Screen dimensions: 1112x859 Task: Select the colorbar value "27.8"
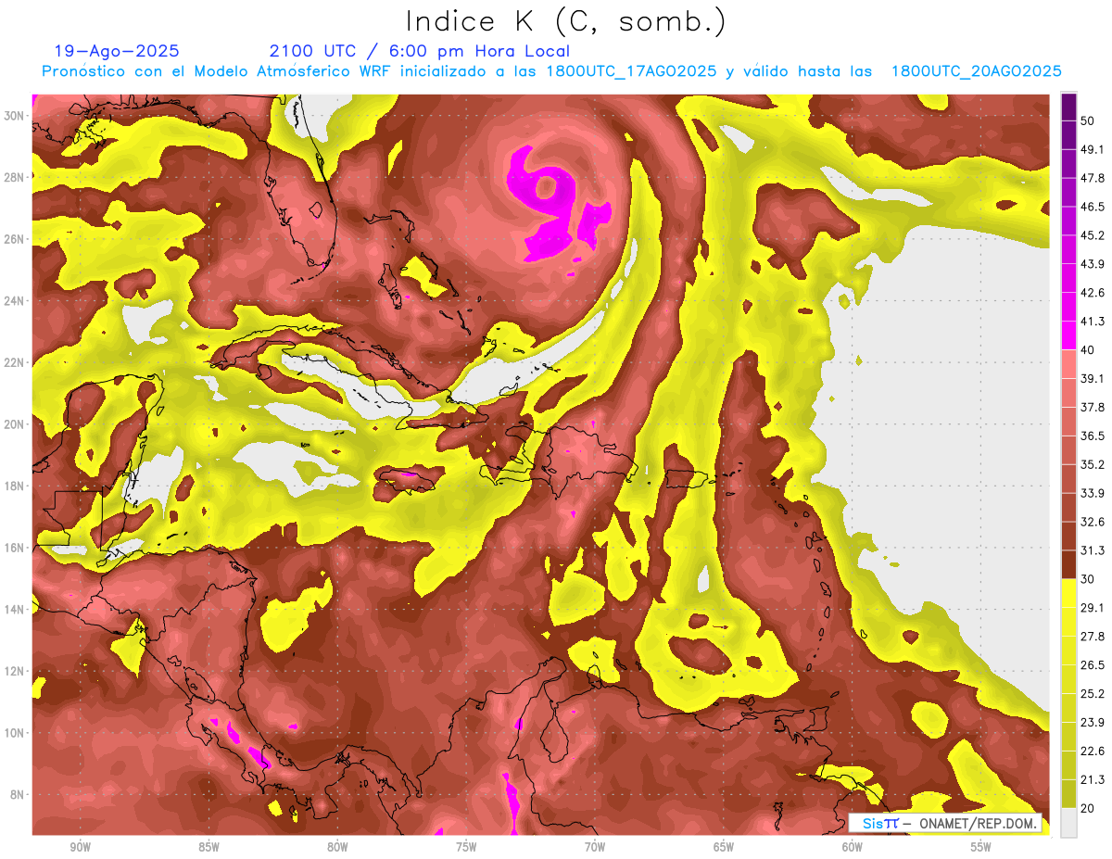coord(1092,637)
